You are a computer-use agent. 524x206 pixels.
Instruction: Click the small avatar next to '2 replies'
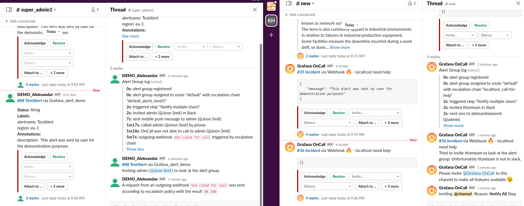click(x=300, y=56)
